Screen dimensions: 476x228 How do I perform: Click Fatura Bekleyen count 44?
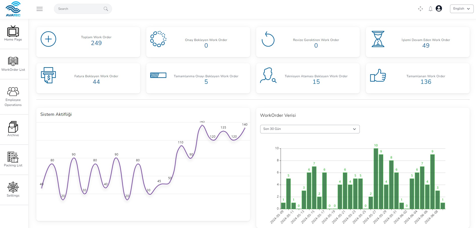coord(96,82)
